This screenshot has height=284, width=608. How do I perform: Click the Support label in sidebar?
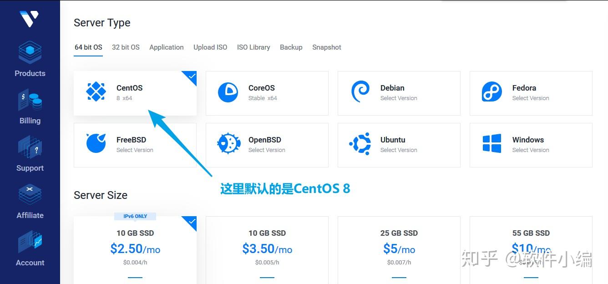pos(30,168)
